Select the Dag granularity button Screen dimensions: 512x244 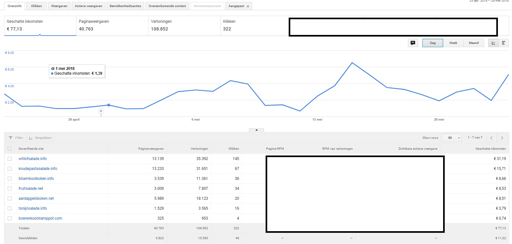433,43
